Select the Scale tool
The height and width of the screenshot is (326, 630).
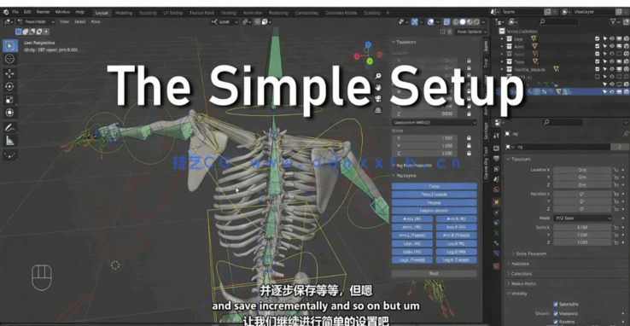(10, 100)
